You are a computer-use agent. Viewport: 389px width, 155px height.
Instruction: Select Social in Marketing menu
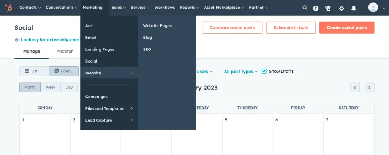[x=109, y=61]
